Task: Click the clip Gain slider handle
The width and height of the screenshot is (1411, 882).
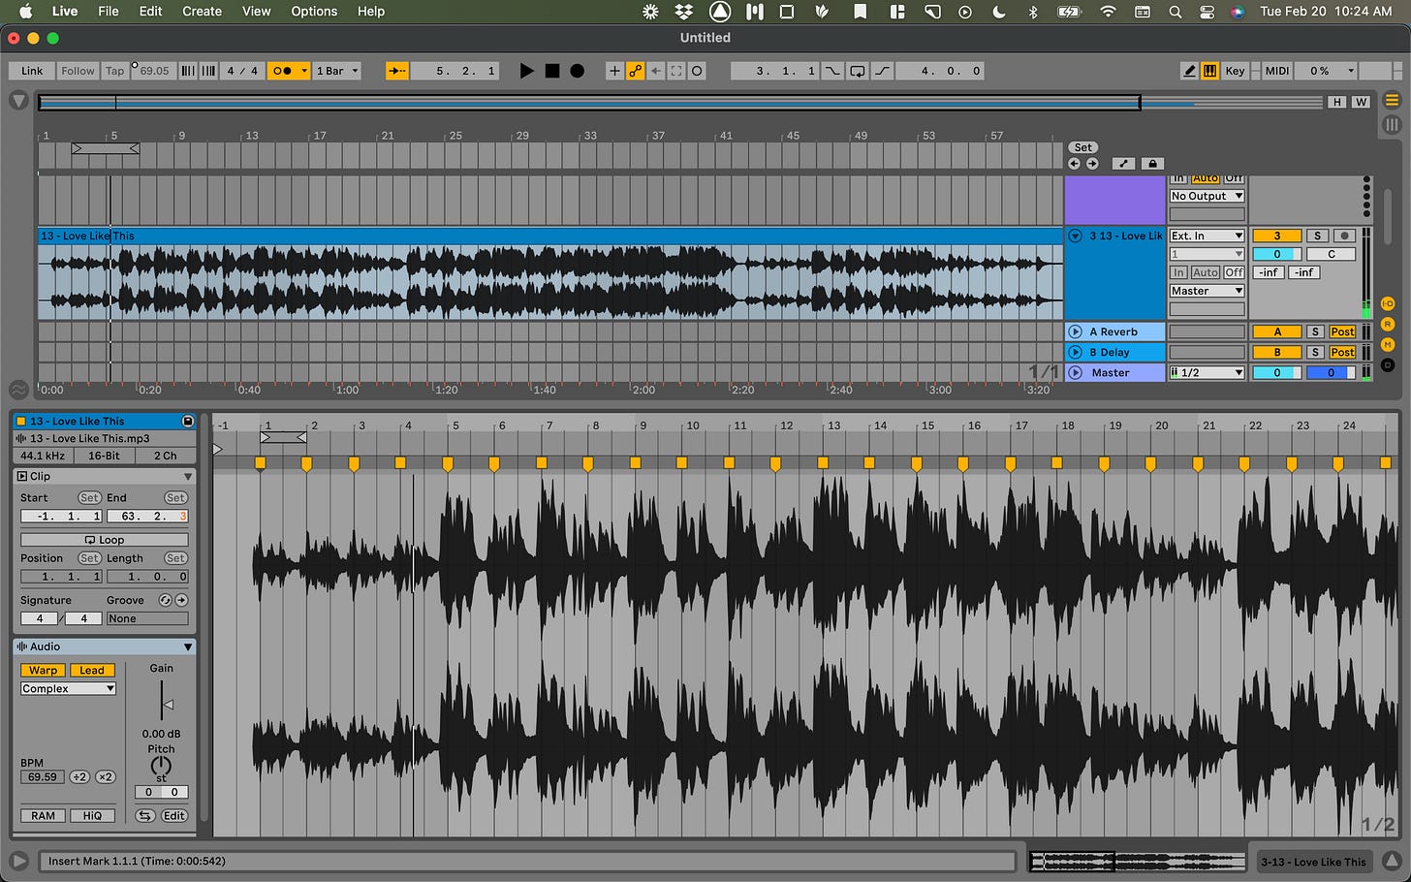Action: pos(168,705)
